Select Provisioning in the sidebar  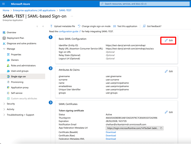(x=17, y=82)
